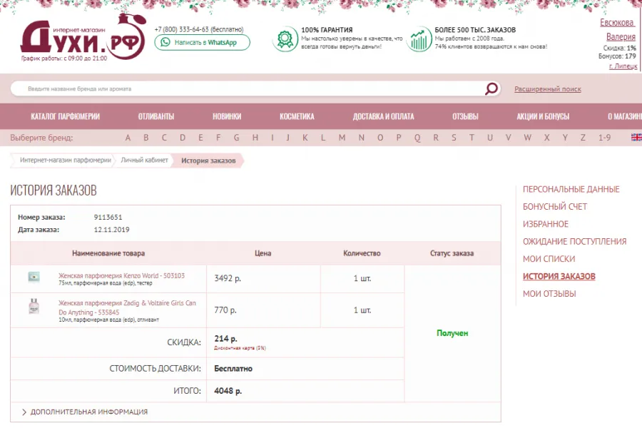The height and width of the screenshot is (428, 642).
Task: Select brand letter C
Action: [x=164, y=138]
